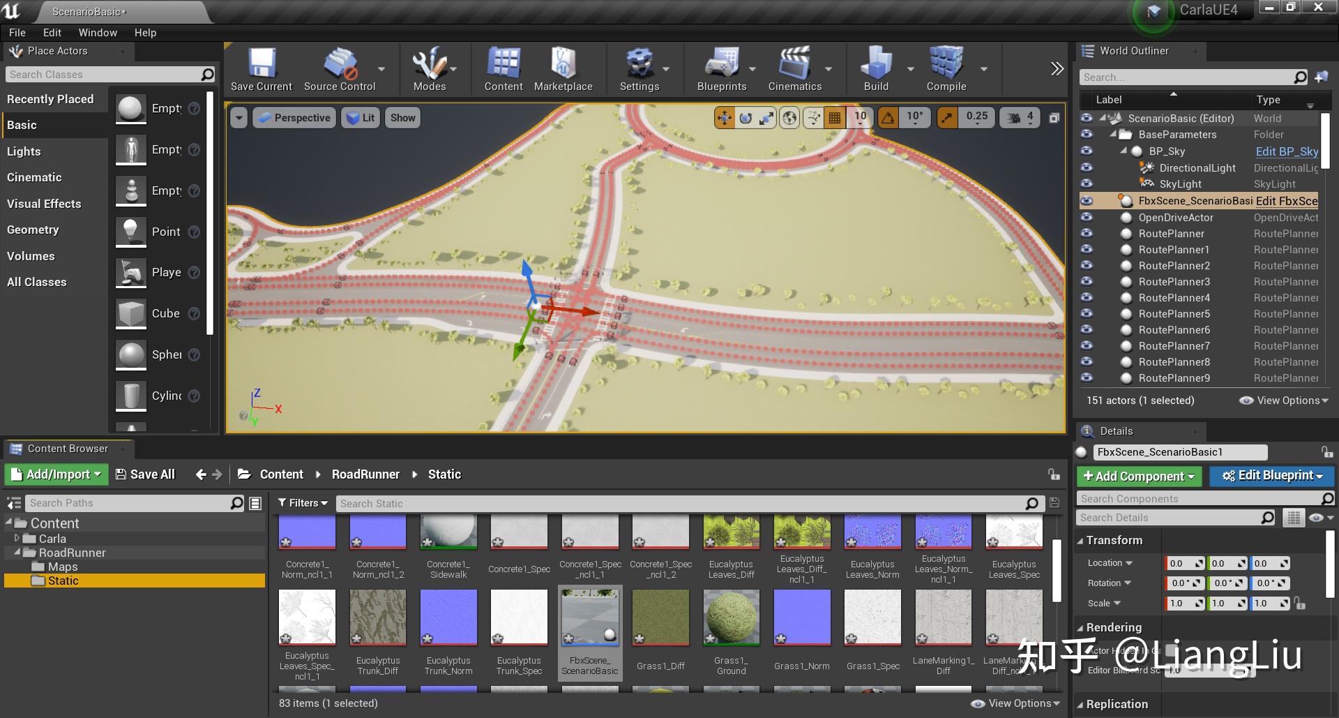Expand the Carla folder in the tree

pyautogui.click(x=17, y=538)
